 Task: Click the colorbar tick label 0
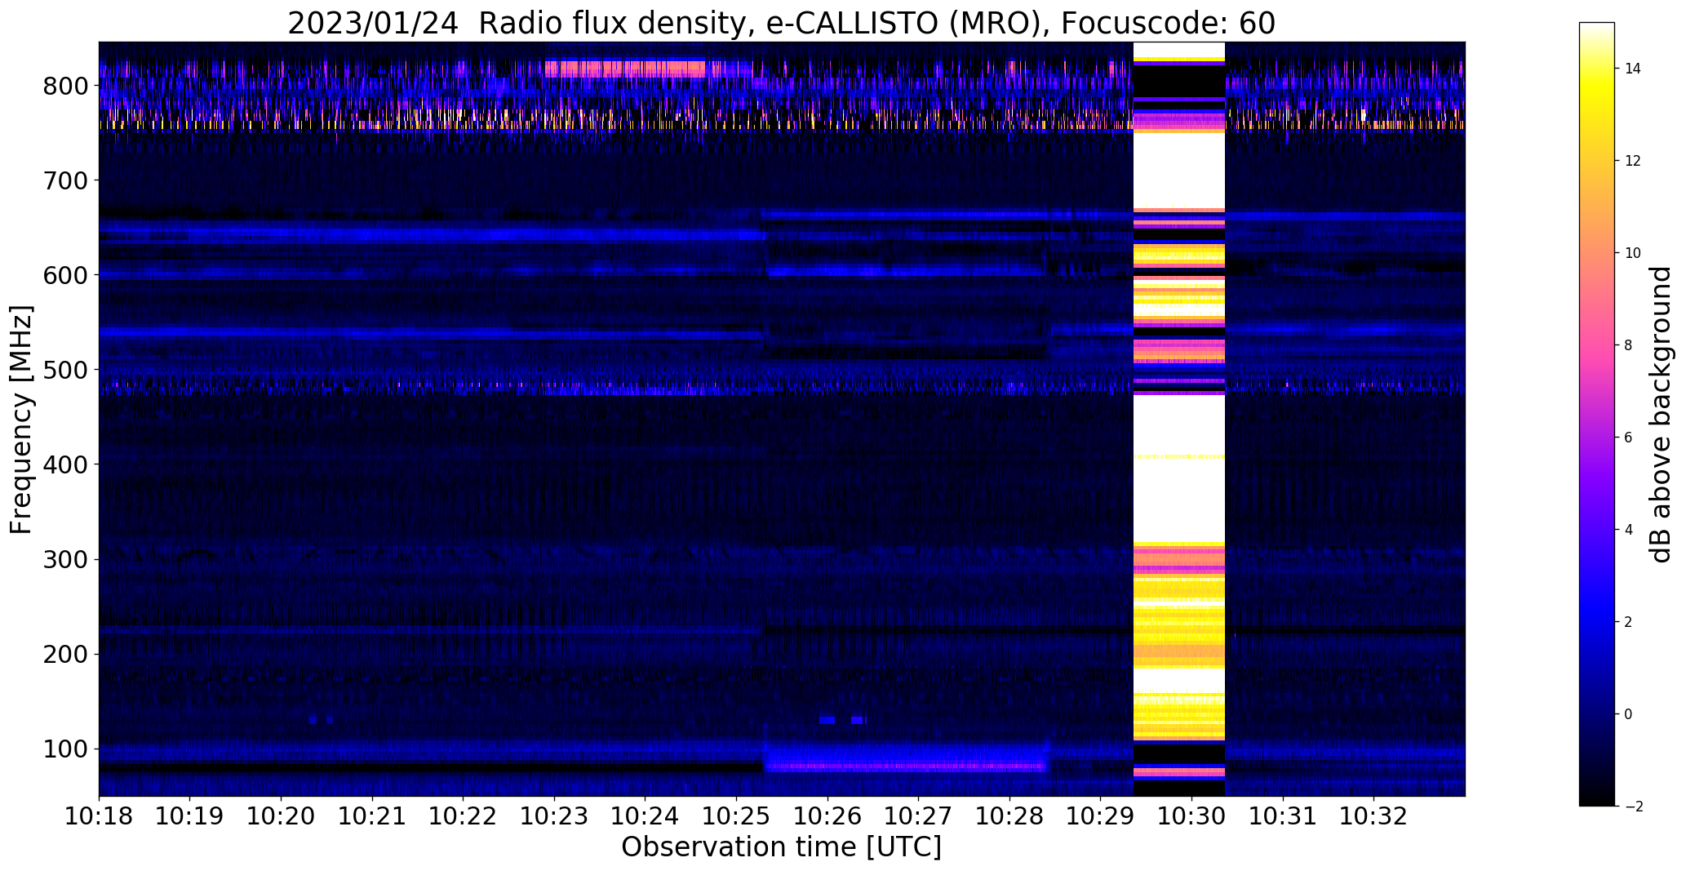pos(1629,714)
